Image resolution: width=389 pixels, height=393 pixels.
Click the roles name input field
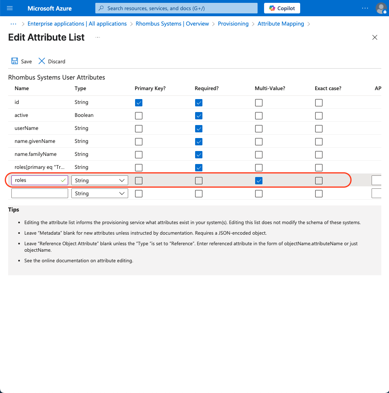[x=40, y=180]
